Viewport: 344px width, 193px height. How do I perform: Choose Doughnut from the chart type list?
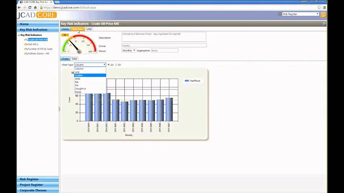tap(90, 88)
